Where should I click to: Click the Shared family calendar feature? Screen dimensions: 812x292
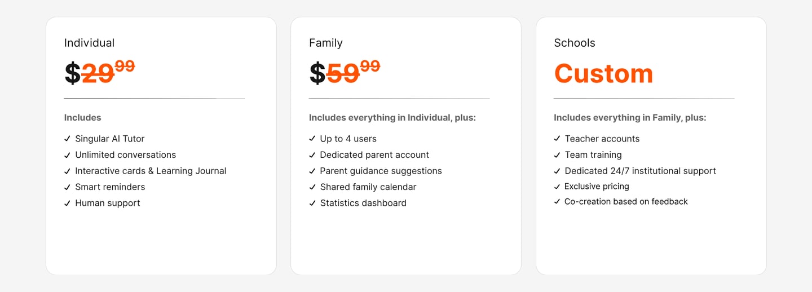point(368,187)
